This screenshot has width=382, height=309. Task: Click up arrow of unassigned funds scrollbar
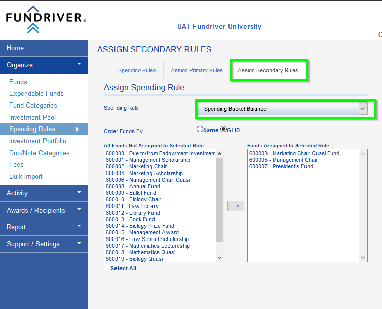click(x=219, y=154)
